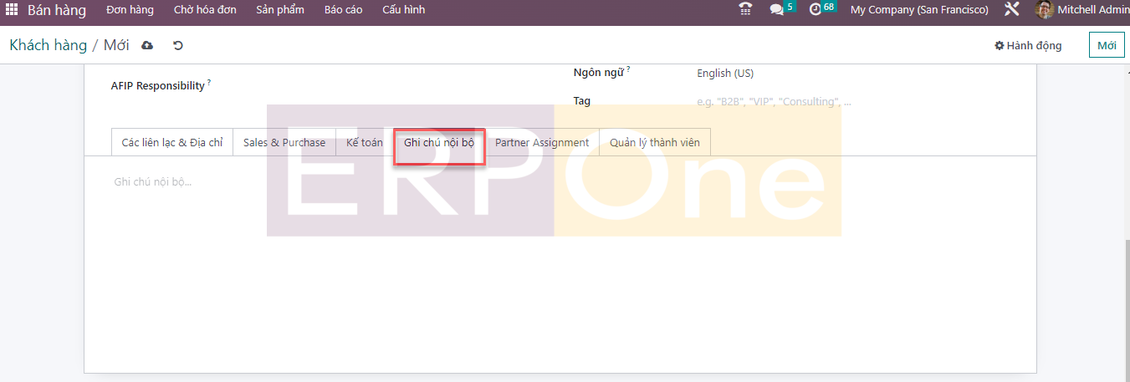The width and height of the screenshot is (1130, 382).
Task: Open the chat messages icon
Action: click(777, 10)
